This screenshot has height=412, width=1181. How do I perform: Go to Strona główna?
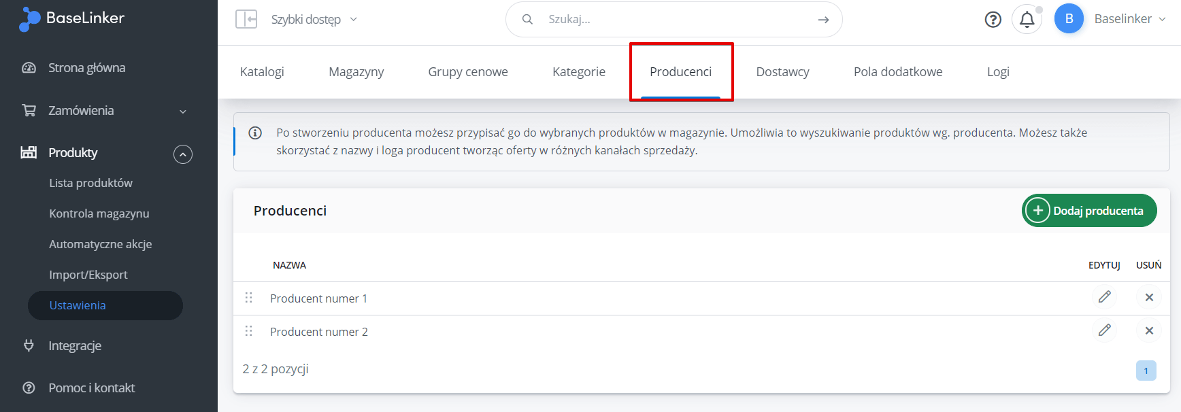tap(86, 67)
